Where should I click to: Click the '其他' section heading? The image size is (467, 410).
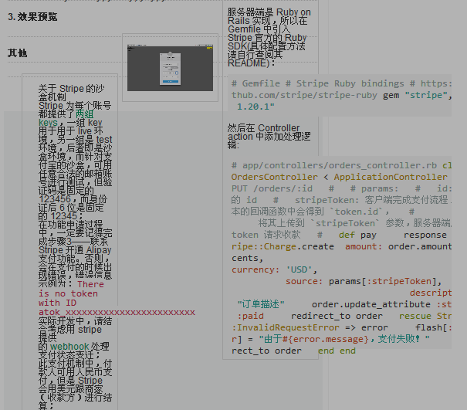(x=17, y=53)
